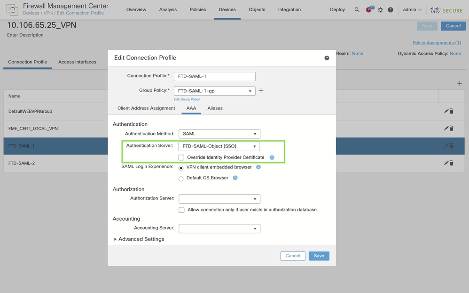Switch to Aliases tab
The width and height of the screenshot is (469, 293).
click(x=215, y=108)
